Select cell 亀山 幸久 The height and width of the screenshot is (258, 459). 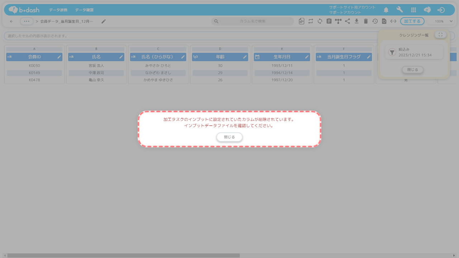click(96, 80)
